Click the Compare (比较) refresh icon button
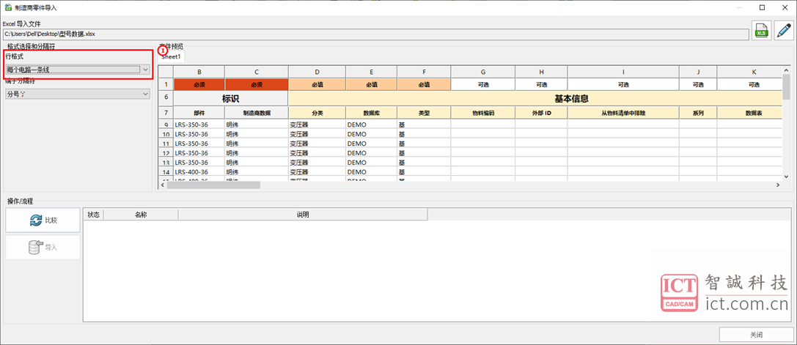 [43, 220]
